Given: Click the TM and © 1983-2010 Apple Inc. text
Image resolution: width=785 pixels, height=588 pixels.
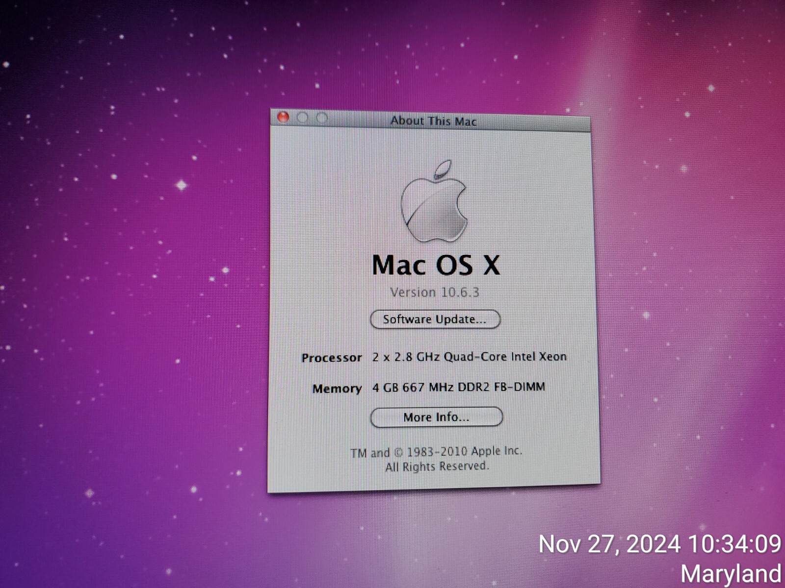Looking at the screenshot, I should coord(436,451).
